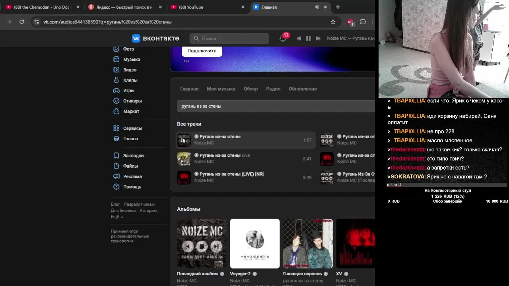Mute the Главная tab speaker icon
The image size is (509, 286).
pyautogui.click(x=317, y=7)
